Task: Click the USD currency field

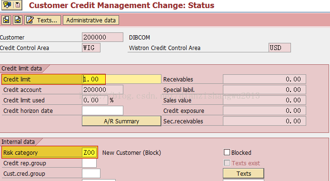Action: [280, 48]
